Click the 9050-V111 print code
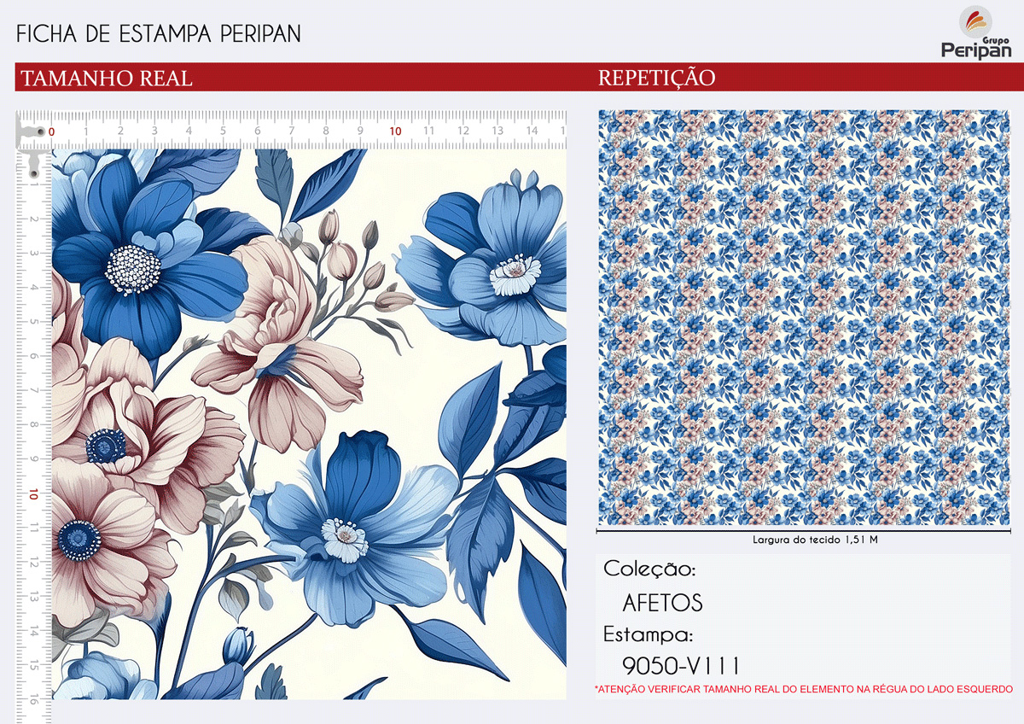The height and width of the screenshot is (724, 1024). [681, 666]
